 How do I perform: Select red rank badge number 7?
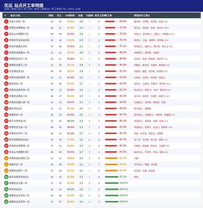pos(6,59)
